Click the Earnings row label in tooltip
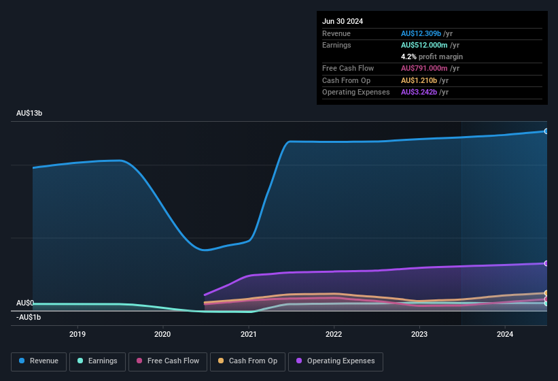 tap(336, 45)
